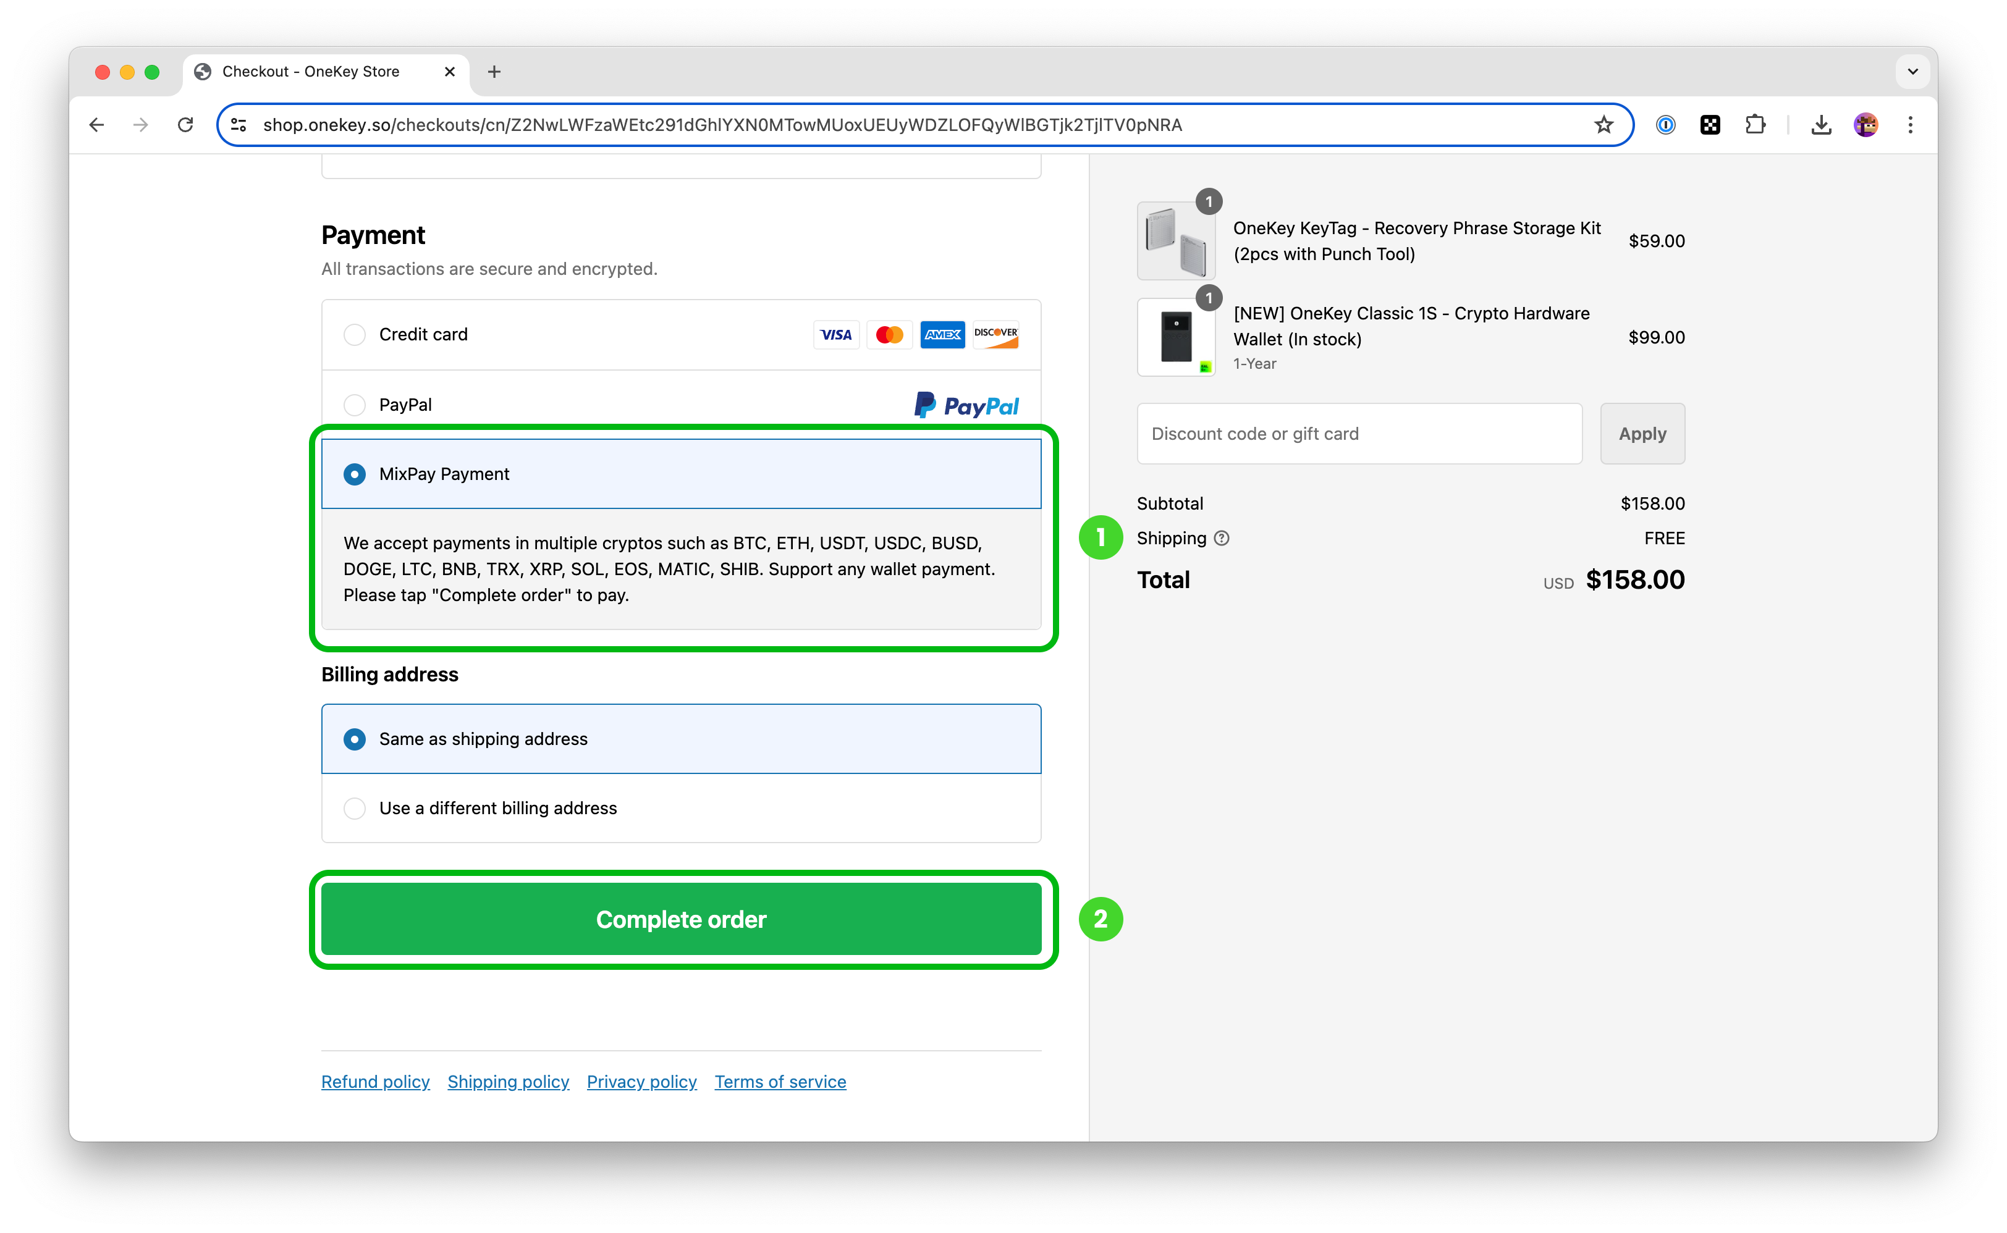Click the $99.00 item price
Viewport: 2007px width, 1233px height.
pyautogui.click(x=1656, y=338)
